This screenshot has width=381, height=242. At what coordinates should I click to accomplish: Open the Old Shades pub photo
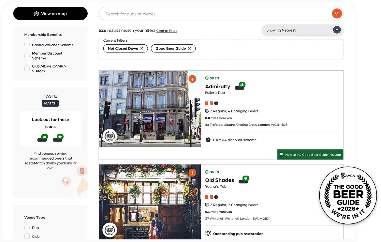pos(150,202)
